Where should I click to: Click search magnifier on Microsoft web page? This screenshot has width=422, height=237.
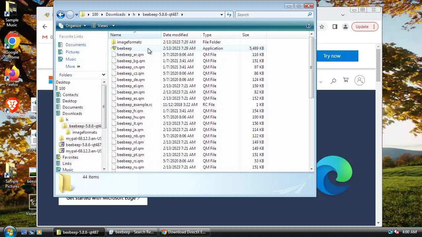tap(333, 81)
